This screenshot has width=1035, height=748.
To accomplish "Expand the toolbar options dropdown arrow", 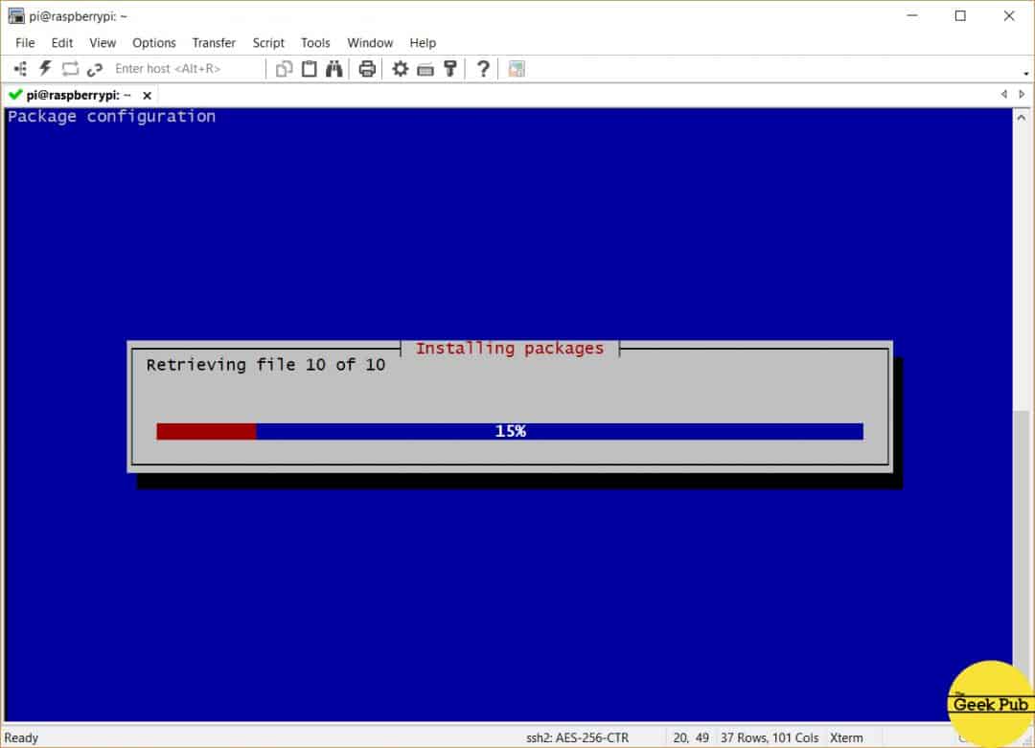I will pos(1026,73).
